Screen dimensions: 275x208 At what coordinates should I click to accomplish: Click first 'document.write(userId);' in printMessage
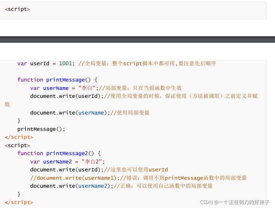[x=67, y=96]
